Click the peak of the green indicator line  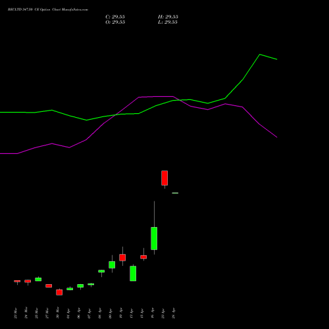[260, 55]
